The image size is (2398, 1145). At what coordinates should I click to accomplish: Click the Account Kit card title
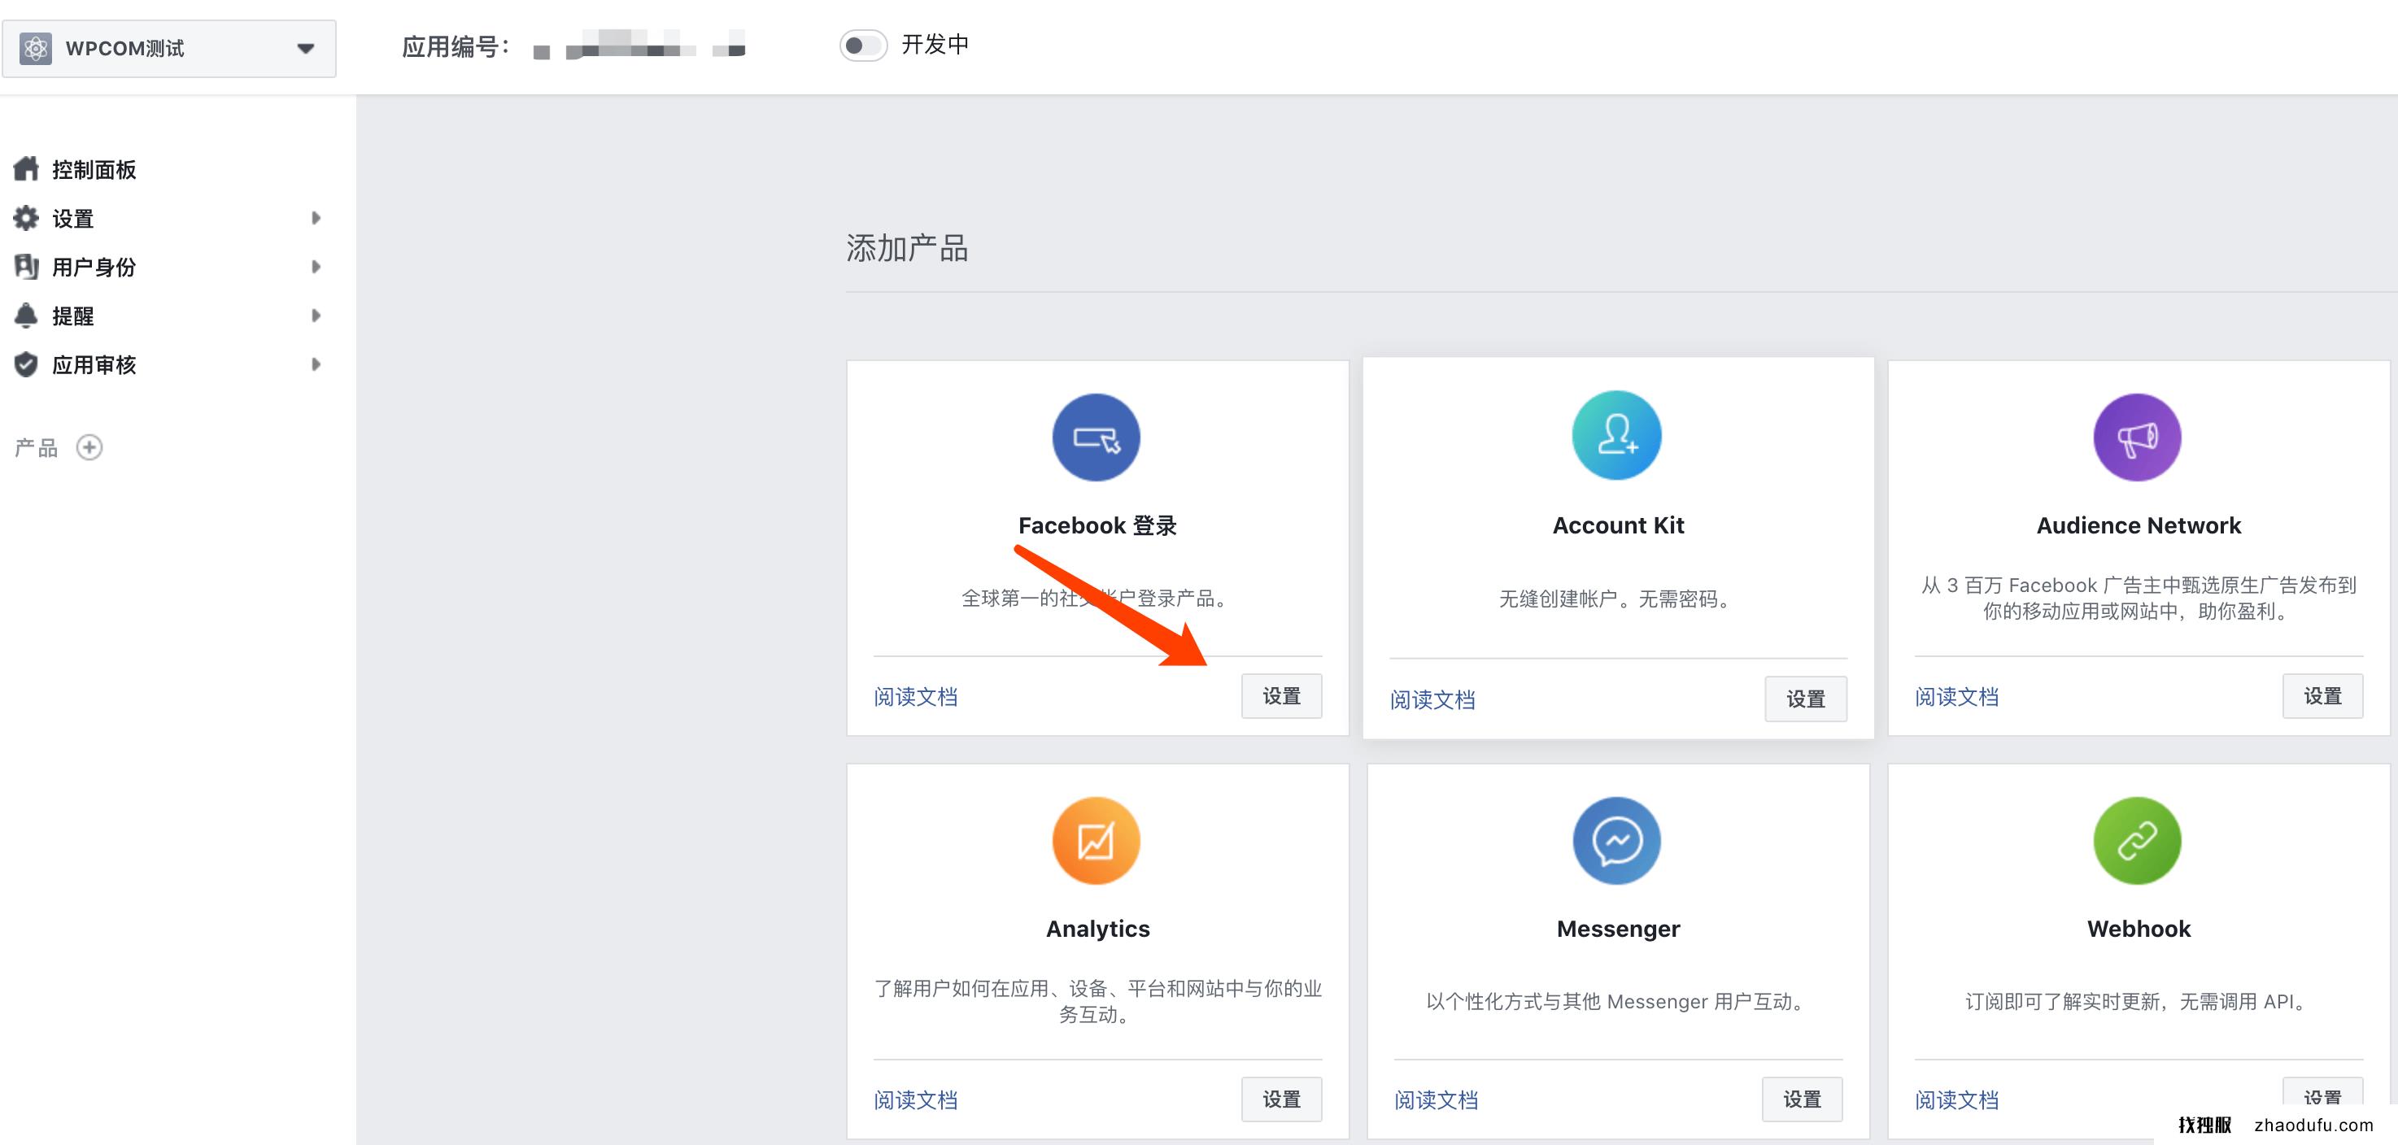click(x=1618, y=525)
